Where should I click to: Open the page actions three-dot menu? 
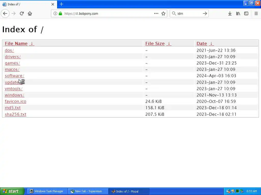(156, 14)
